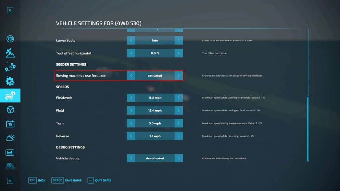Select the steering wheel icon
Image resolution: width=340 pixels, height=191 pixels.
pyautogui.click(x=10, y=110)
